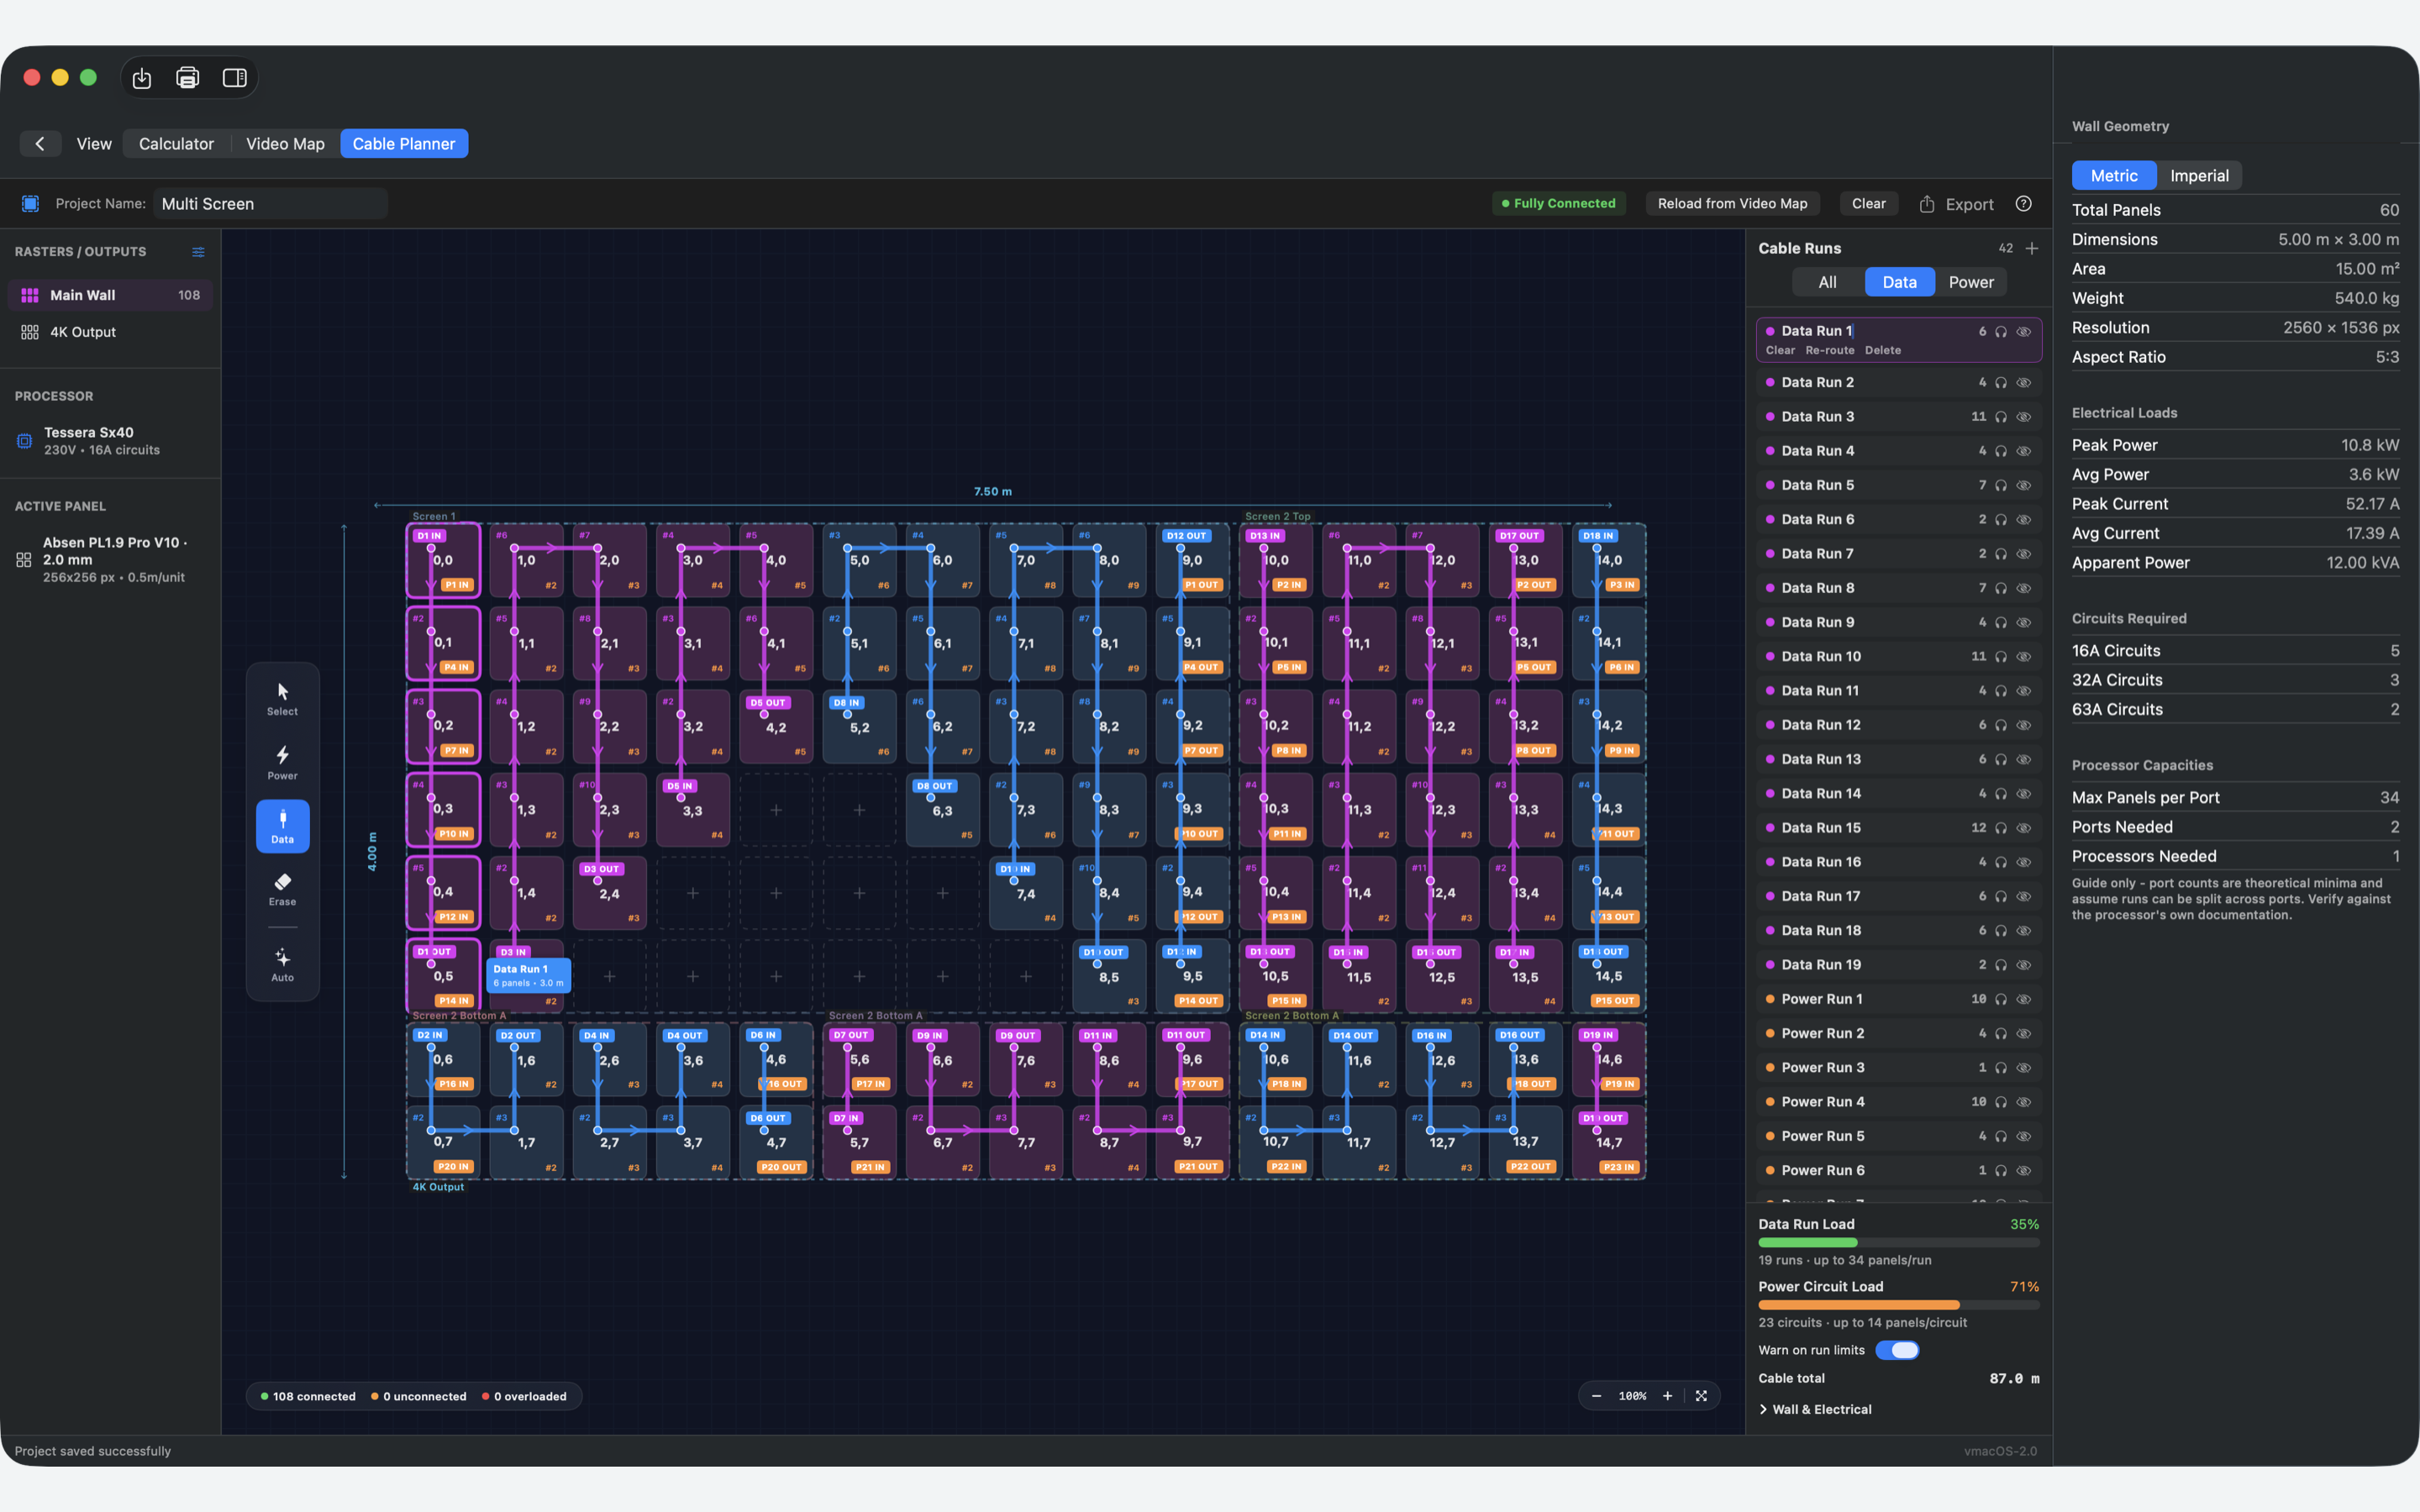2420x1512 pixels.
Task: Click the Data Run Load progress bar
Action: tap(1898, 1242)
